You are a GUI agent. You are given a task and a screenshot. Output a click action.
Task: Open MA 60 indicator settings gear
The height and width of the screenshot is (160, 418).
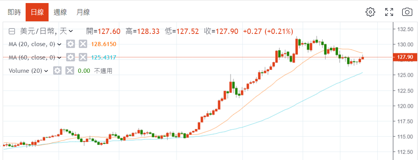coord(70,58)
